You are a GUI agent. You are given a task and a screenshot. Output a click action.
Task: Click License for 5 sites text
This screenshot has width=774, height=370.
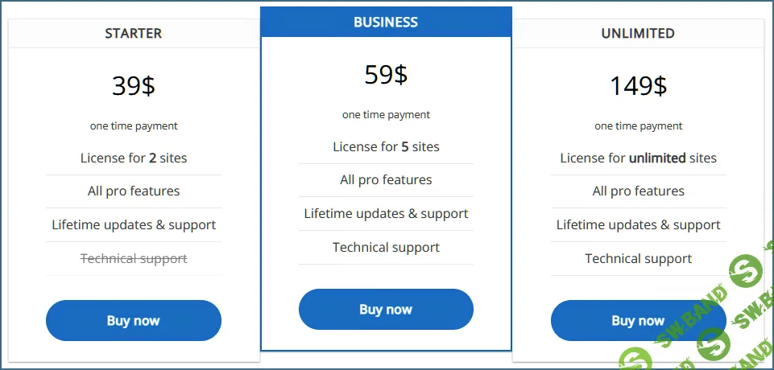pos(386,146)
